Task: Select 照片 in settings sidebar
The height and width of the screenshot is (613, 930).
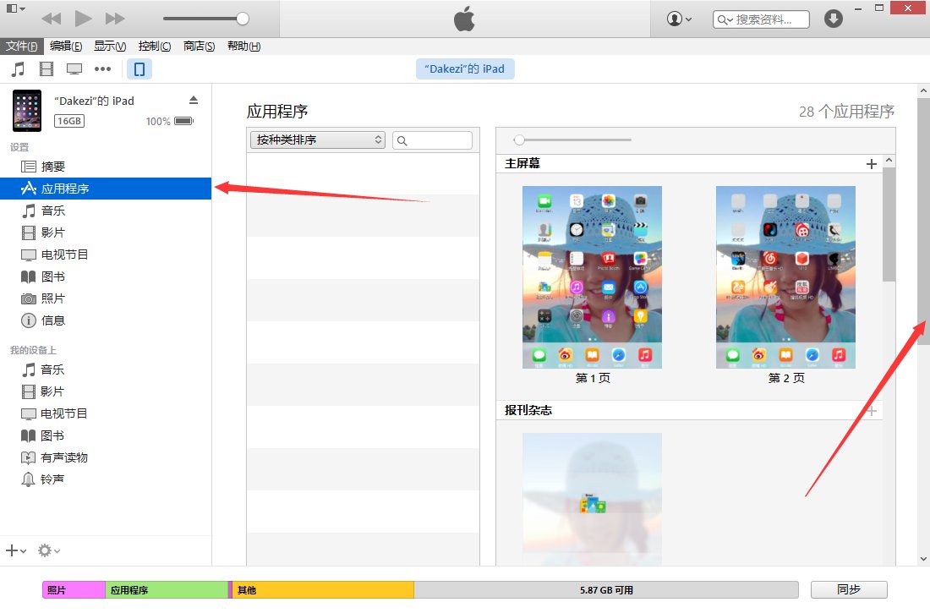Action: [x=53, y=298]
